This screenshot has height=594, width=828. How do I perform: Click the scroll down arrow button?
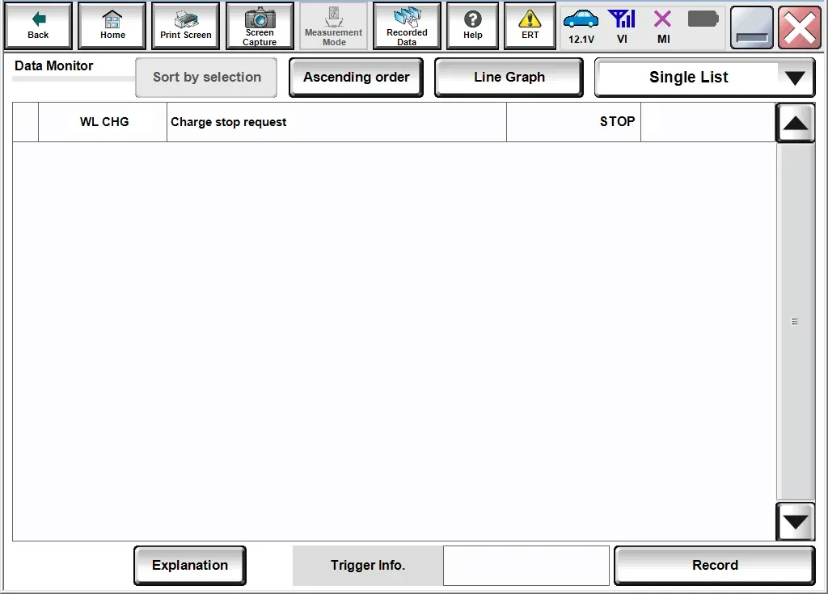point(796,521)
